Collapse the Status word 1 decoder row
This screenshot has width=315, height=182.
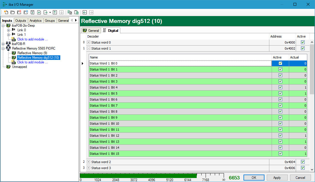click(88, 48)
